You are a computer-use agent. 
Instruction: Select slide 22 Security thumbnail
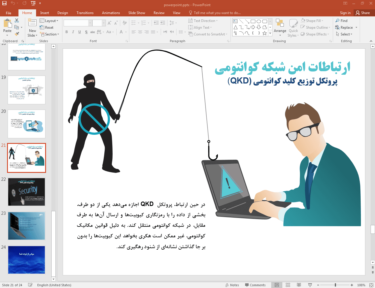tap(26, 192)
